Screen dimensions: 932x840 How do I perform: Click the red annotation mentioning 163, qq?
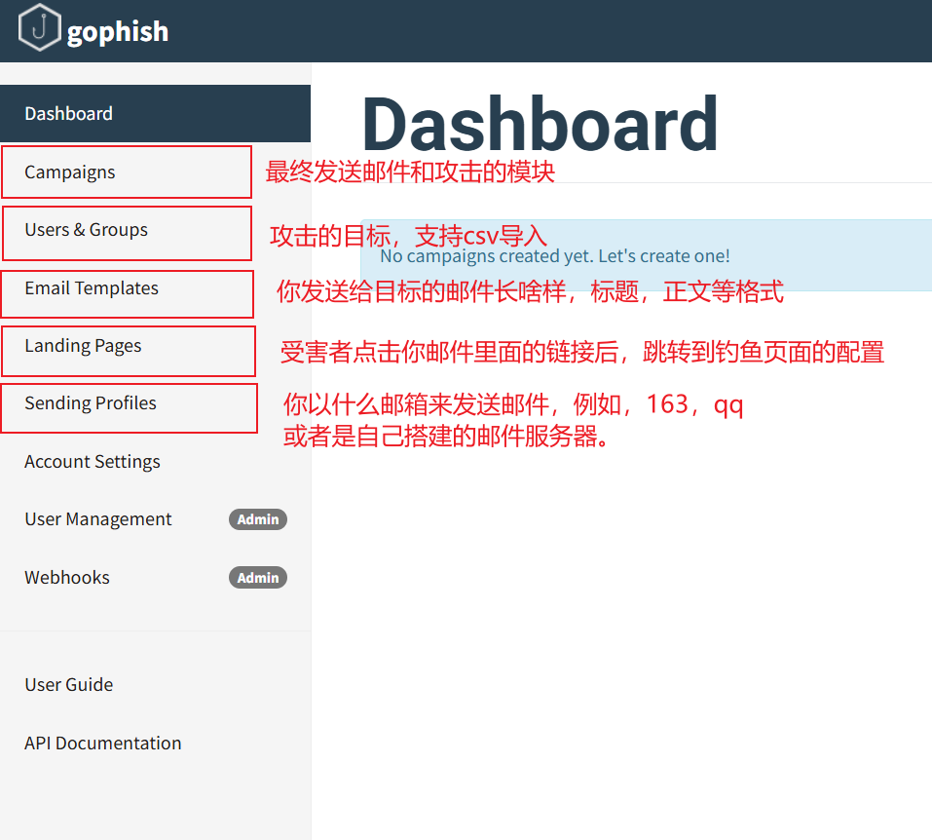point(513,404)
